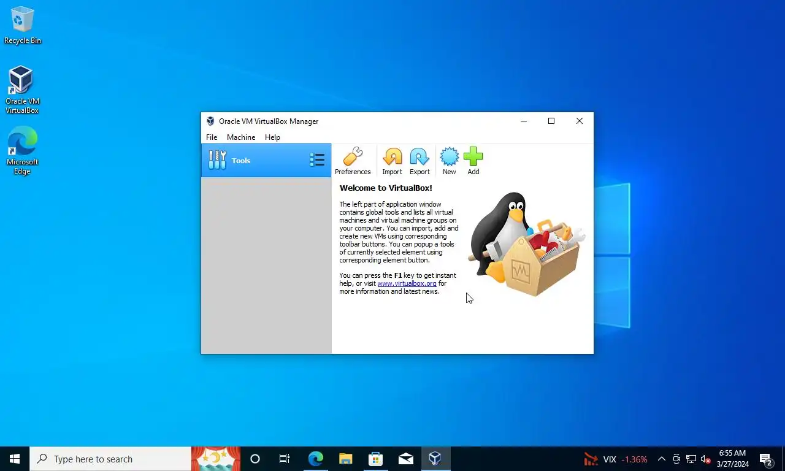Maximize the VirtualBox Manager window
The width and height of the screenshot is (785, 471).
point(551,121)
